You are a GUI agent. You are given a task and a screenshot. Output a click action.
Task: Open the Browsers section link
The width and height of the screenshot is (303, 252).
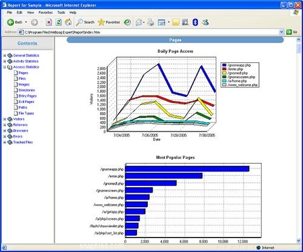coord(21,131)
